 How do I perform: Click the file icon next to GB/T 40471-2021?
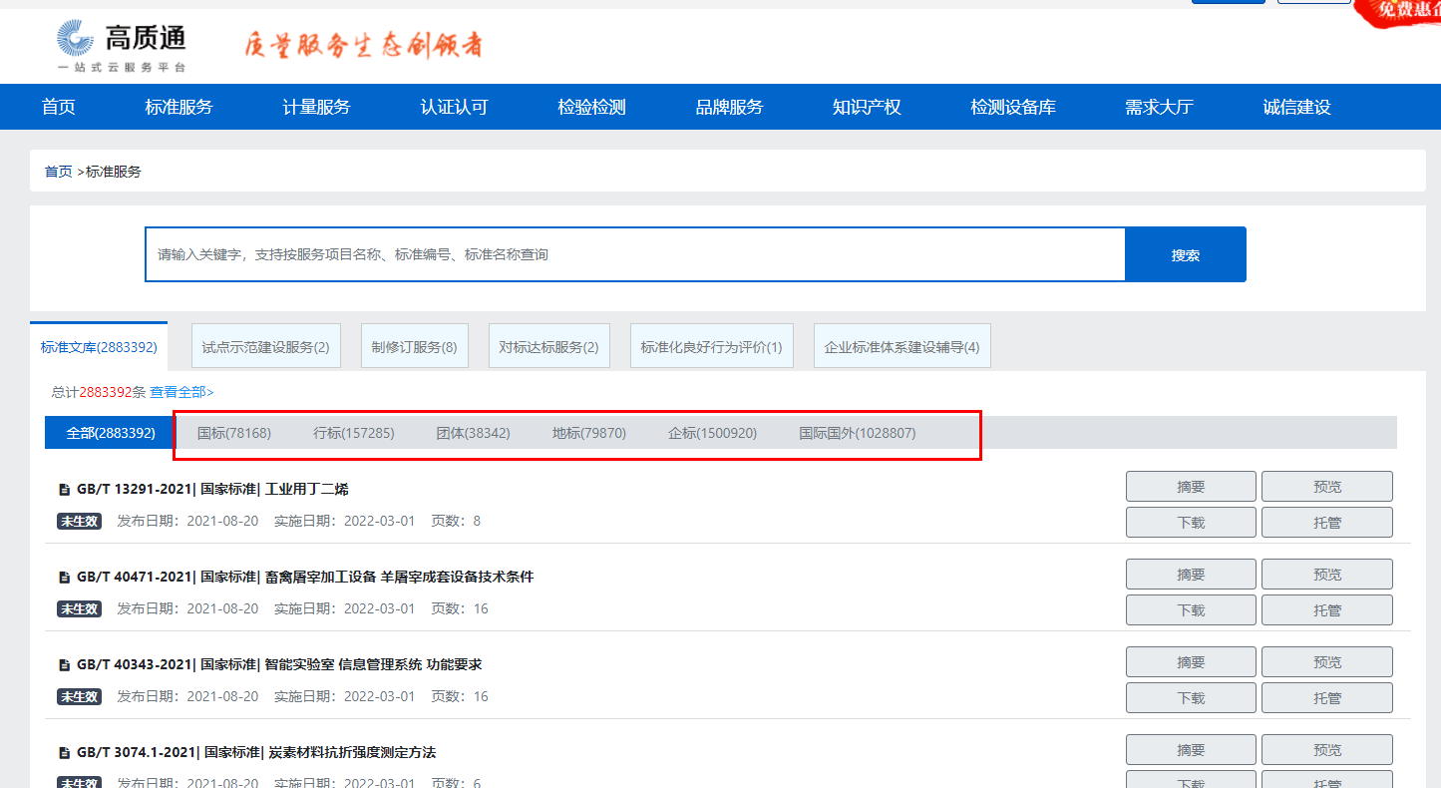point(65,575)
